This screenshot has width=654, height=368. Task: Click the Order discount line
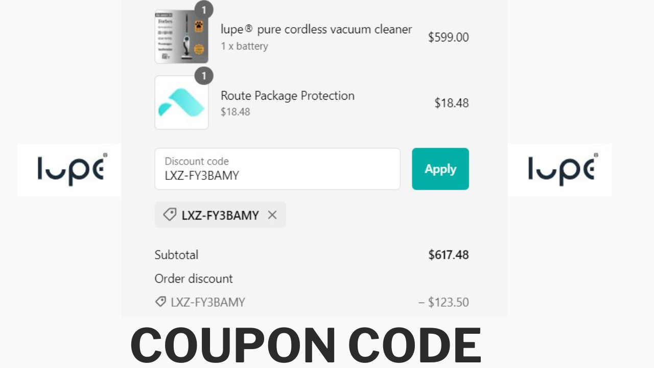[193, 279]
